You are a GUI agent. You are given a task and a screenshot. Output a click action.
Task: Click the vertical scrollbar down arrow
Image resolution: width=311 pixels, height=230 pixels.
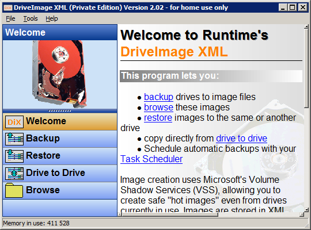(306, 210)
